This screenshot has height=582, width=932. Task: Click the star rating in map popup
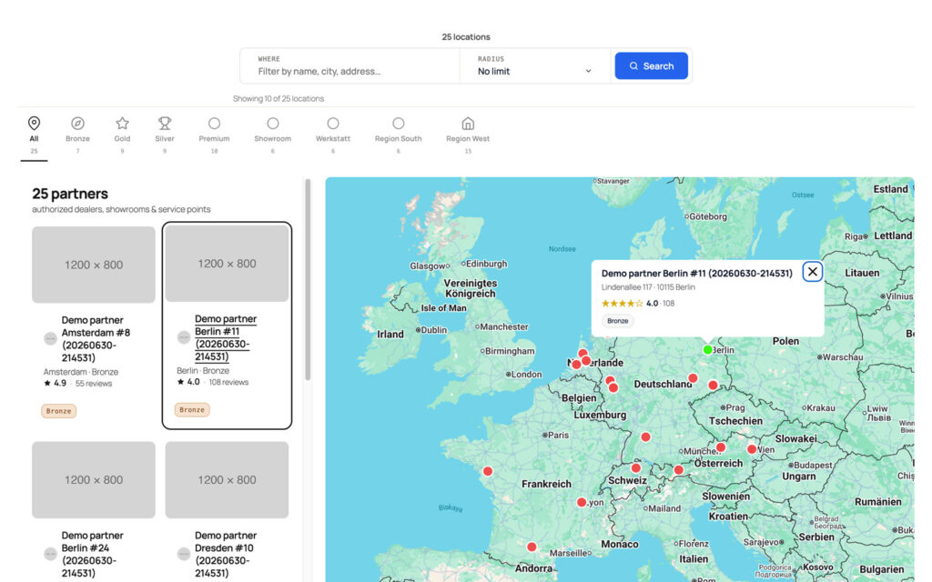click(x=622, y=303)
